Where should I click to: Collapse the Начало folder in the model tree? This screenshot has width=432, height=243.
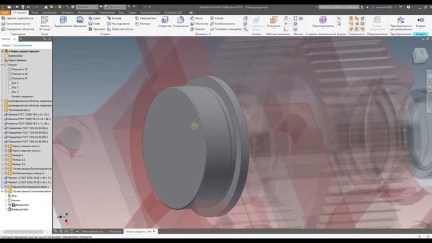2,65
